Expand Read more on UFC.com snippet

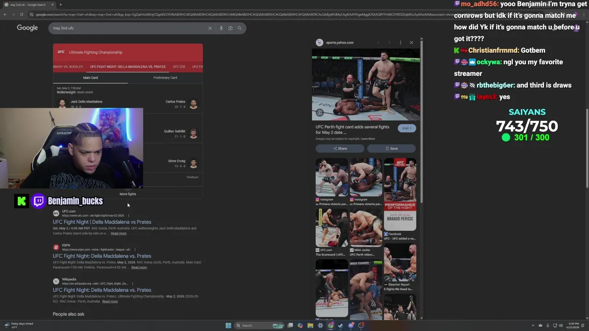[x=118, y=234]
